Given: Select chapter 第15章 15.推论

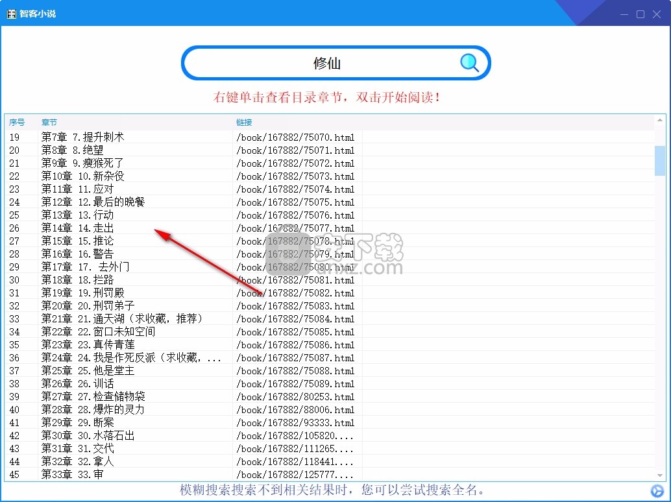Looking at the screenshot, I should (x=77, y=241).
